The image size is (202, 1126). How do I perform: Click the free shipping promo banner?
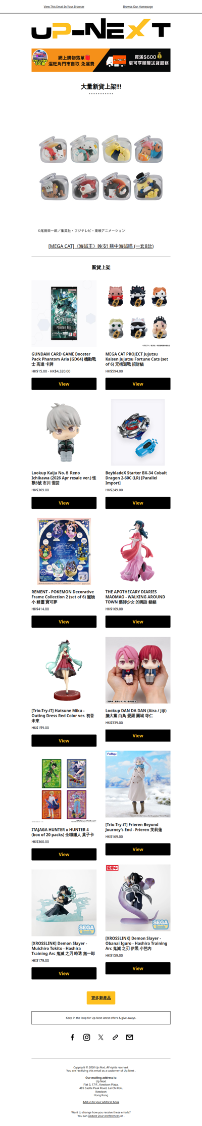(x=101, y=60)
